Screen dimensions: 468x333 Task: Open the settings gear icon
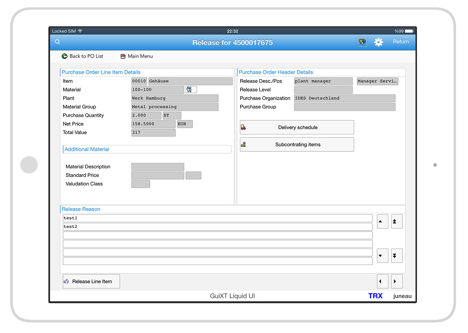378,42
